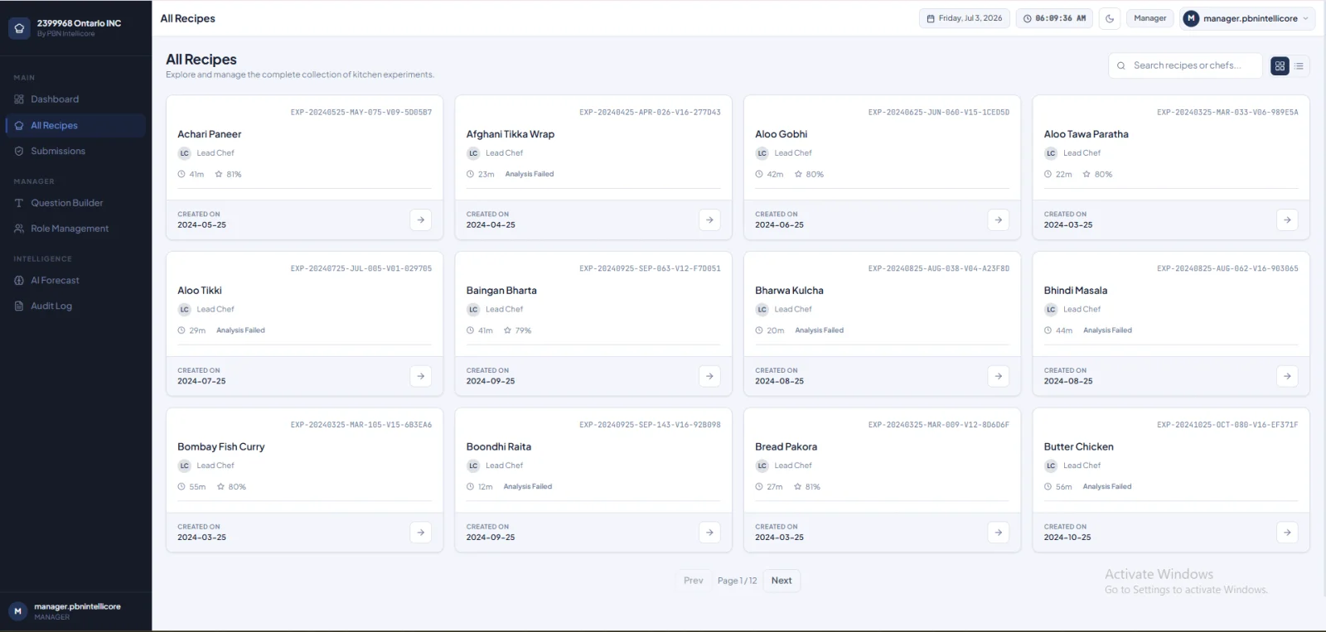Click the search magnifier icon
The width and height of the screenshot is (1326, 632).
pyautogui.click(x=1121, y=65)
